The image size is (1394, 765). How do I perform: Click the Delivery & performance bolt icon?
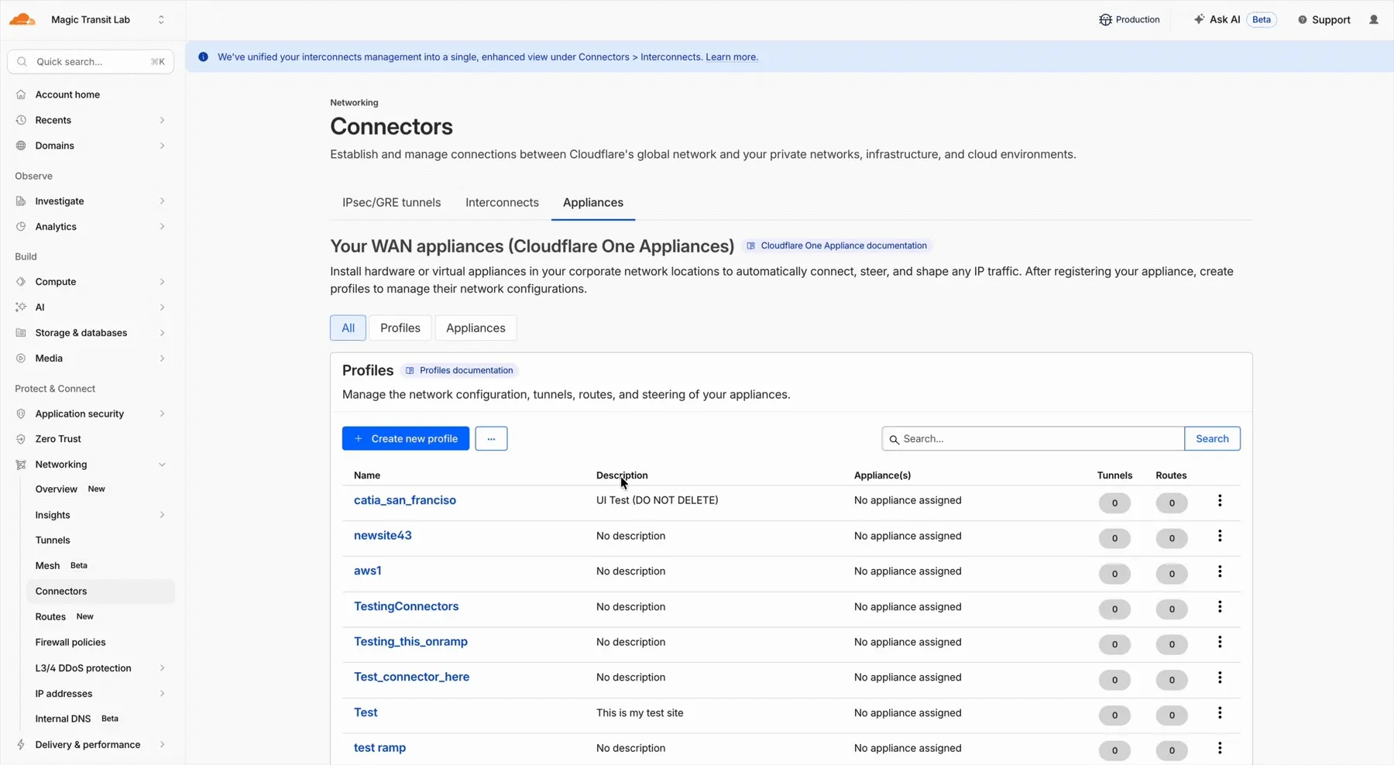coord(21,745)
